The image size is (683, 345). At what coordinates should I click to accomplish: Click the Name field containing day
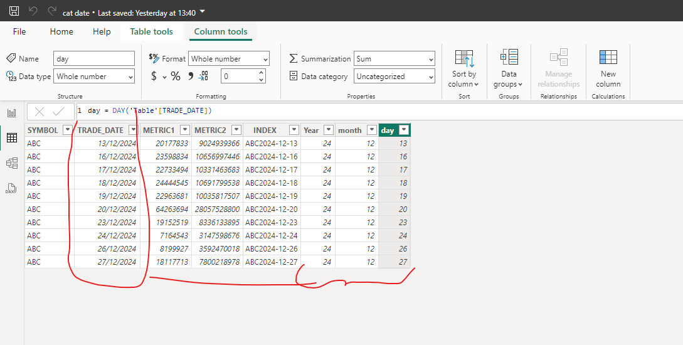(x=94, y=59)
